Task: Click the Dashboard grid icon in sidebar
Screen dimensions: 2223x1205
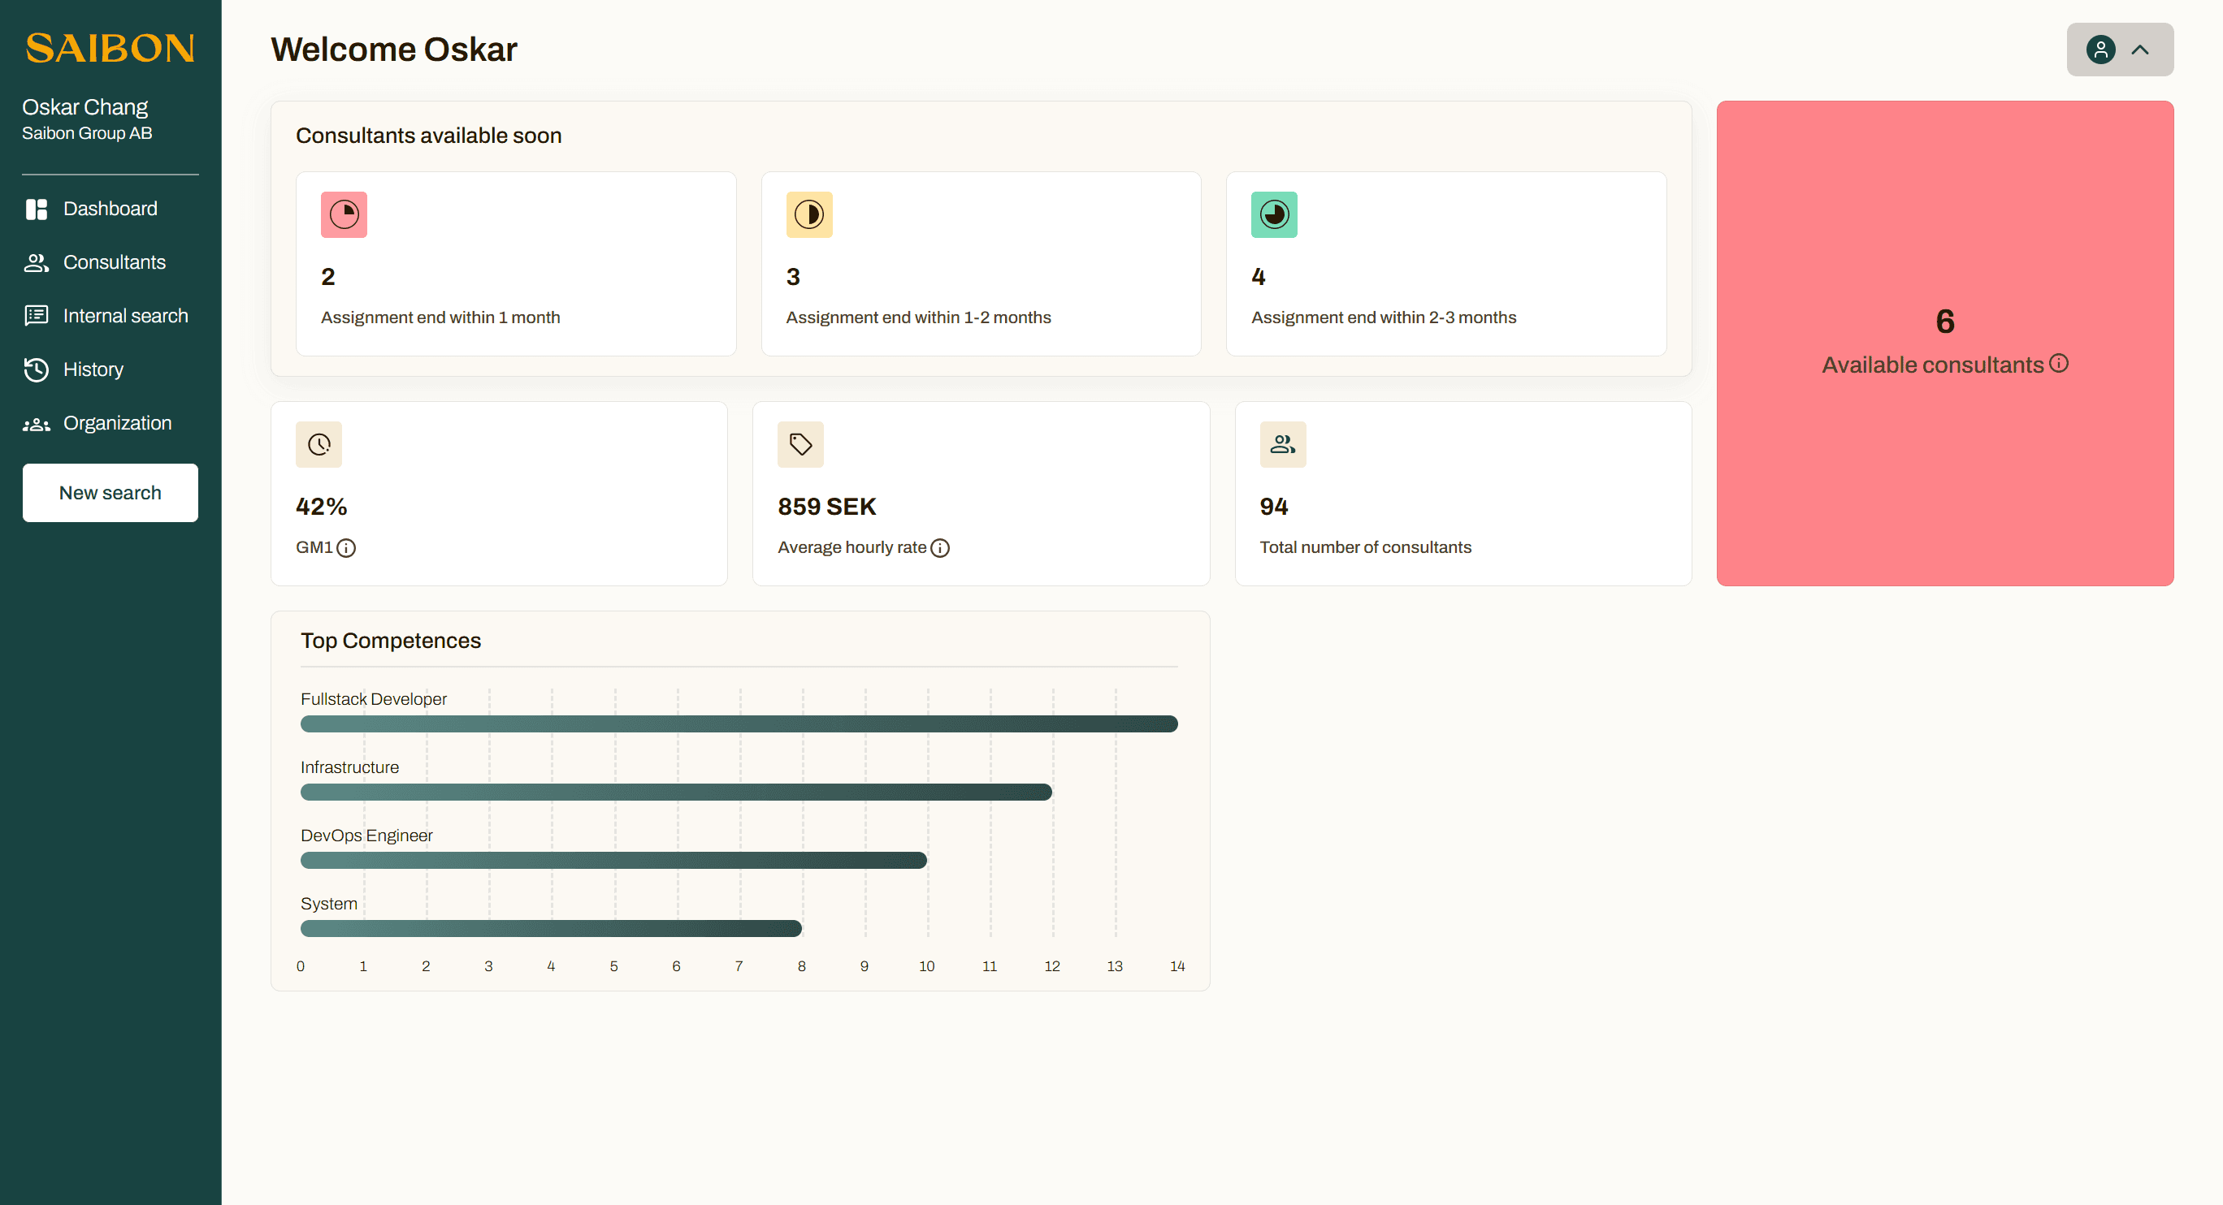Action: 37,209
